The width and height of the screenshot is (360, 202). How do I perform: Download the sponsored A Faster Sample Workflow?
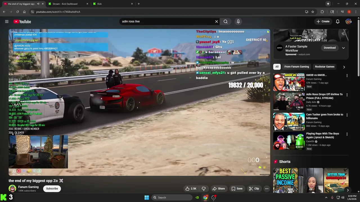330,48
